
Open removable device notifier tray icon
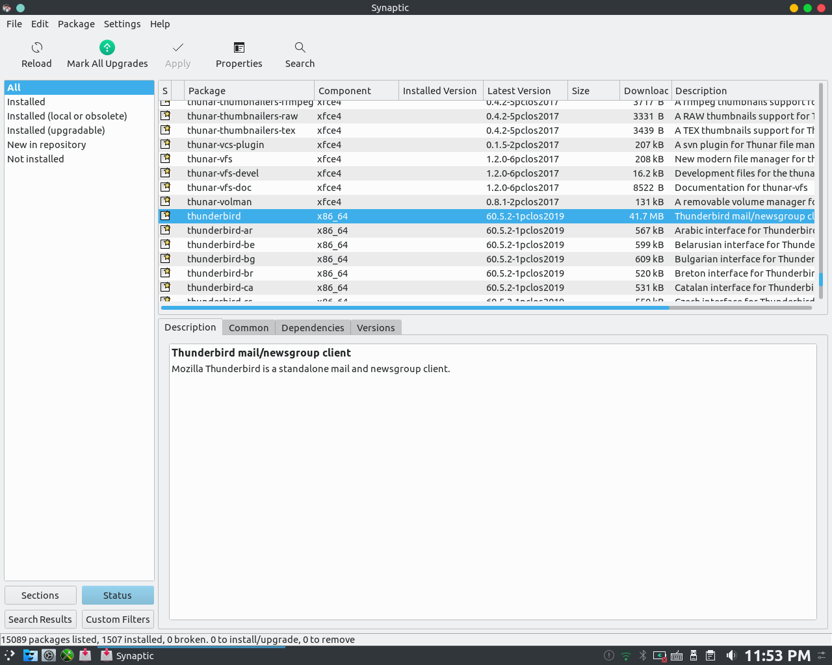pyautogui.click(x=694, y=656)
